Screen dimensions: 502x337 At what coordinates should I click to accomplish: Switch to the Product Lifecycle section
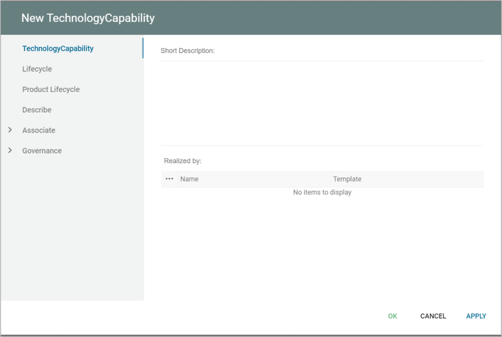click(51, 89)
